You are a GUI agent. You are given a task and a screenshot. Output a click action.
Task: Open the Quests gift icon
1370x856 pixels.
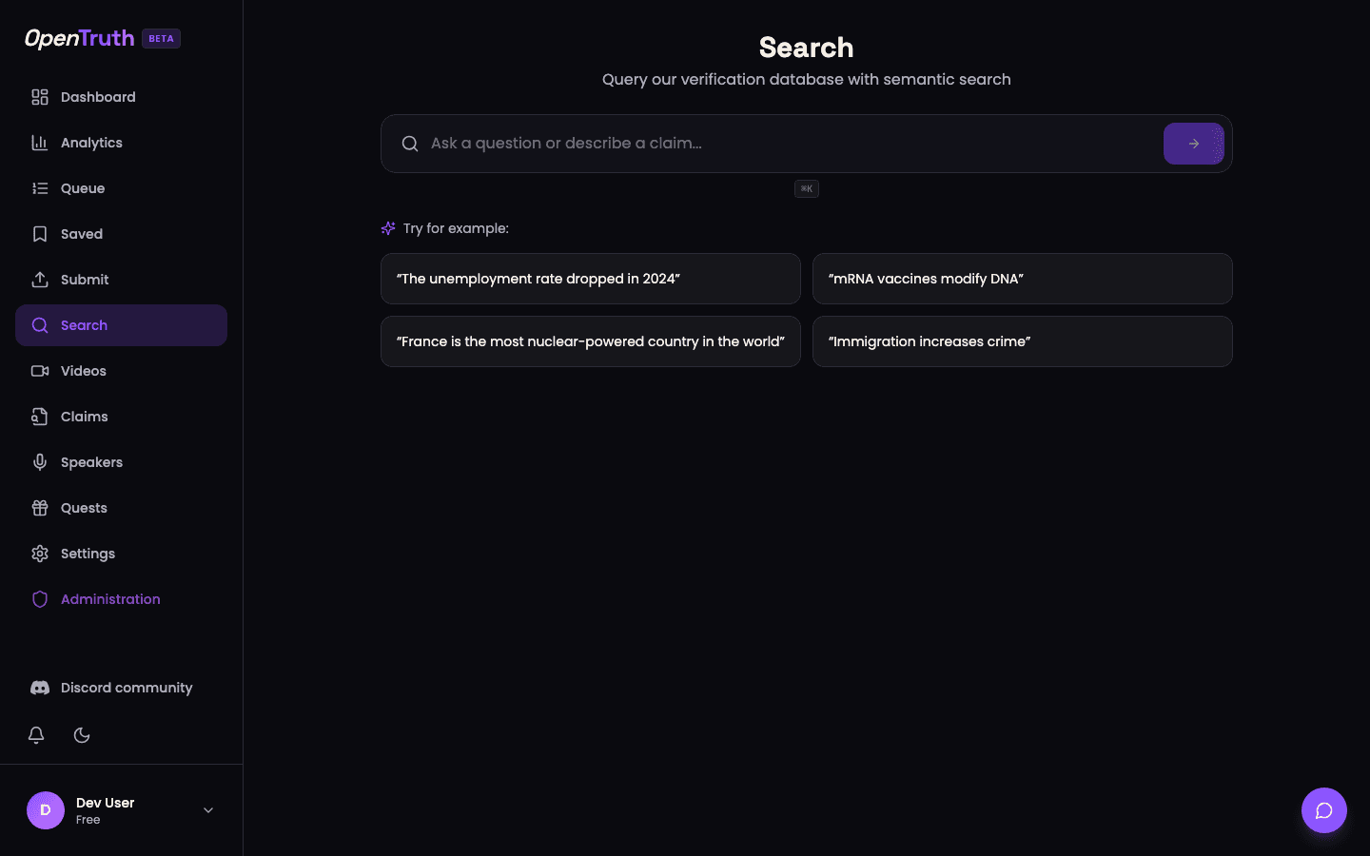pos(39,507)
